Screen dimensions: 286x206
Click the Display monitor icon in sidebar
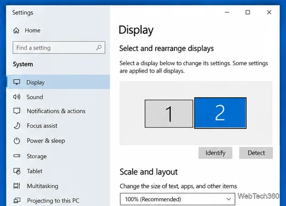(16, 82)
